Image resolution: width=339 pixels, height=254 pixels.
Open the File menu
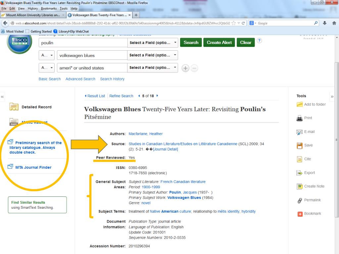4,8
